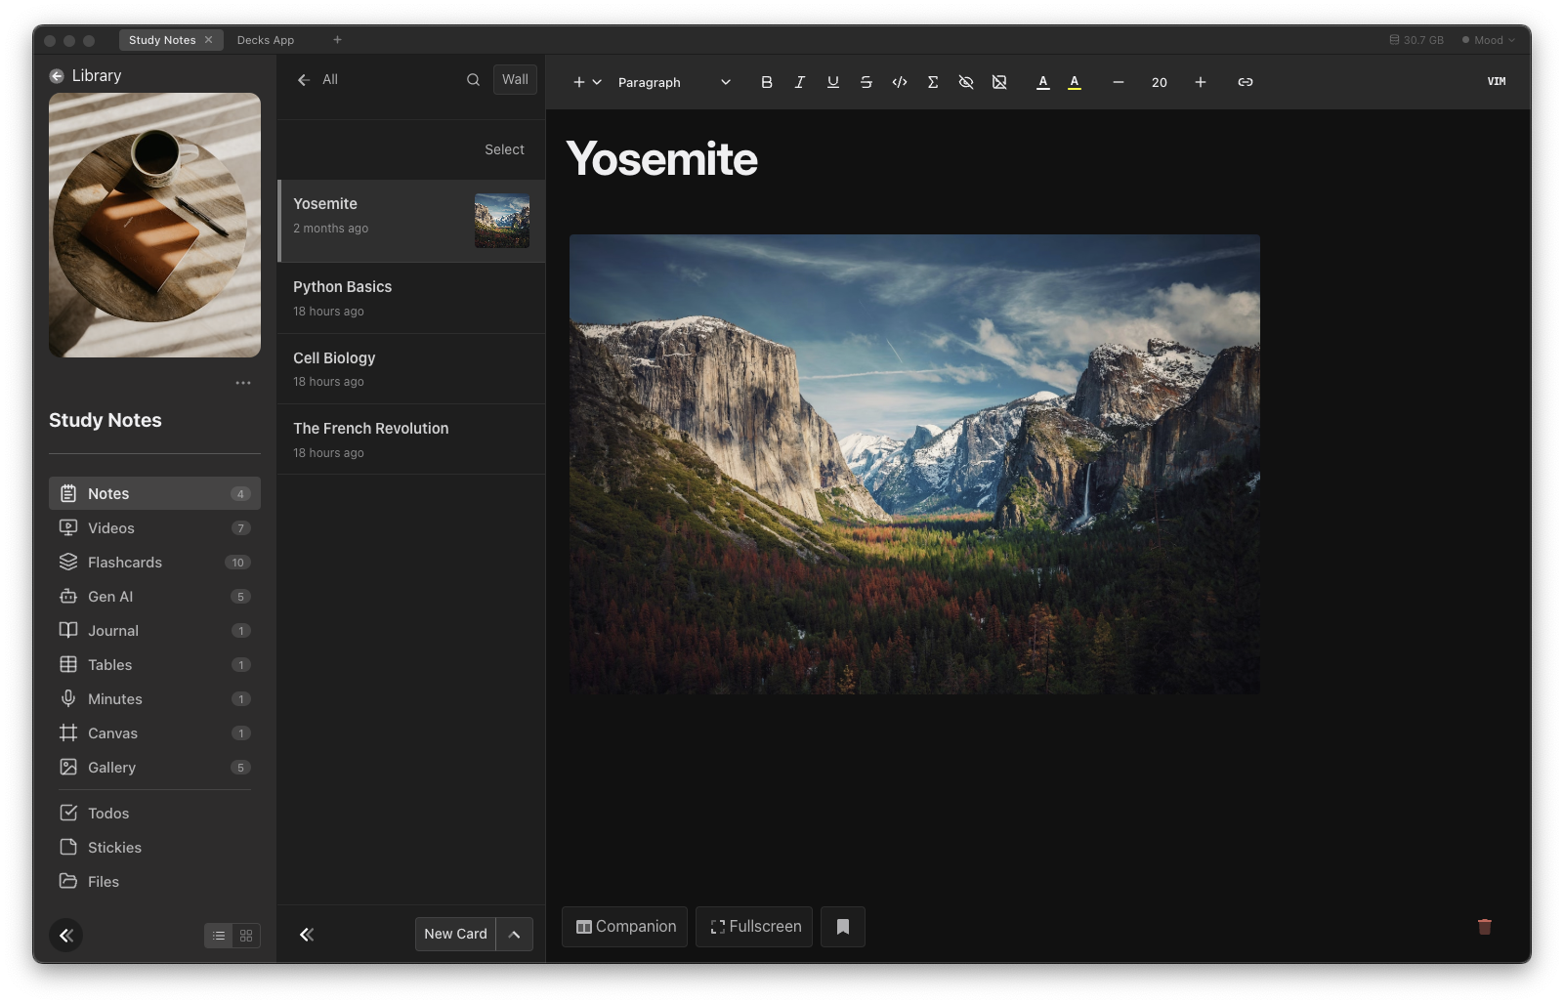The height and width of the screenshot is (1004, 1564).
Task: Toggle the hidden text eye icon
Action: [965, 82]
